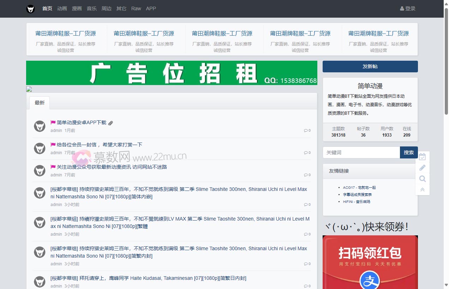Open the HiFiNi 音乐磁场 friend link
This screenshot has width=449, height=289.
click(356, 201)
